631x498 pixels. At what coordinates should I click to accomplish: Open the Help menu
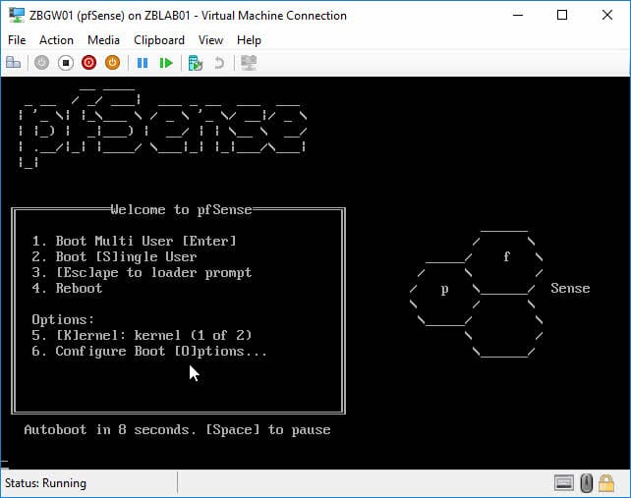pos(249,40)
